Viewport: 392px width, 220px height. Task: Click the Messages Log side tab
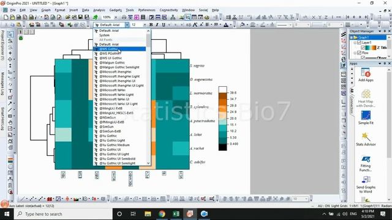coord(2,84)
